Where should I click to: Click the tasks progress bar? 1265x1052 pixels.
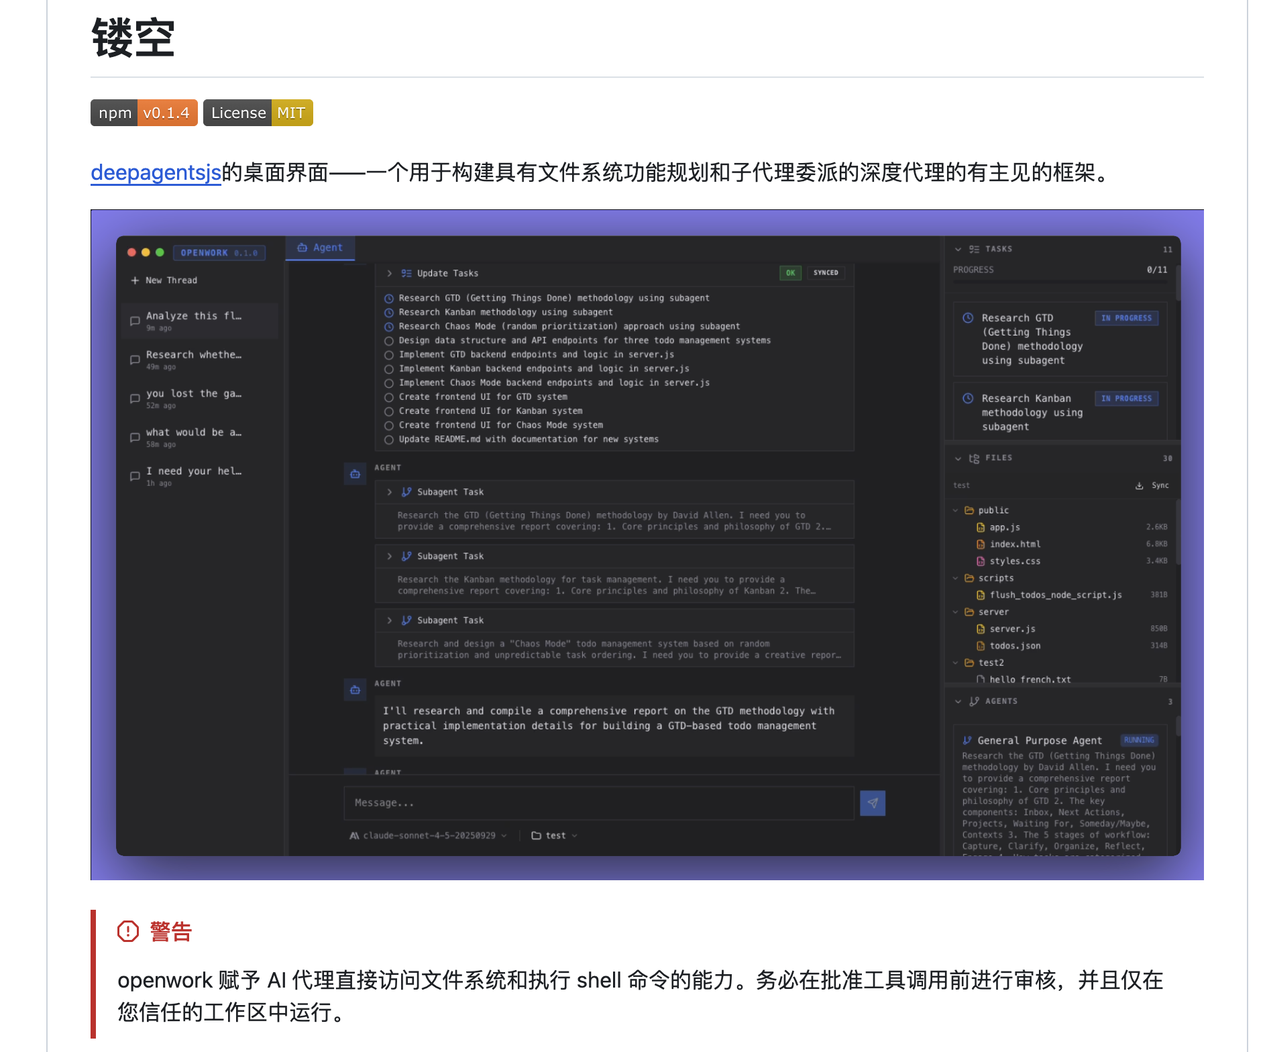point(1060,282)
